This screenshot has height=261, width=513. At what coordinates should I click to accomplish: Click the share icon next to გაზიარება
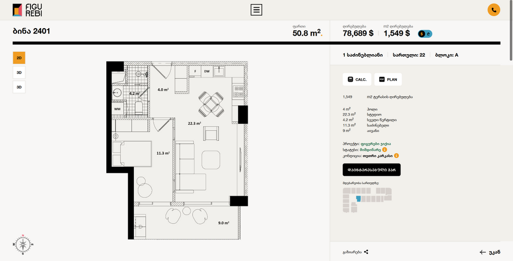tap(366, 252)
